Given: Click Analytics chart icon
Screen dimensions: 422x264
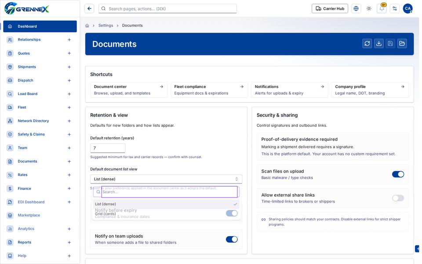Looking at the screenshot, I should click(10, 229).
